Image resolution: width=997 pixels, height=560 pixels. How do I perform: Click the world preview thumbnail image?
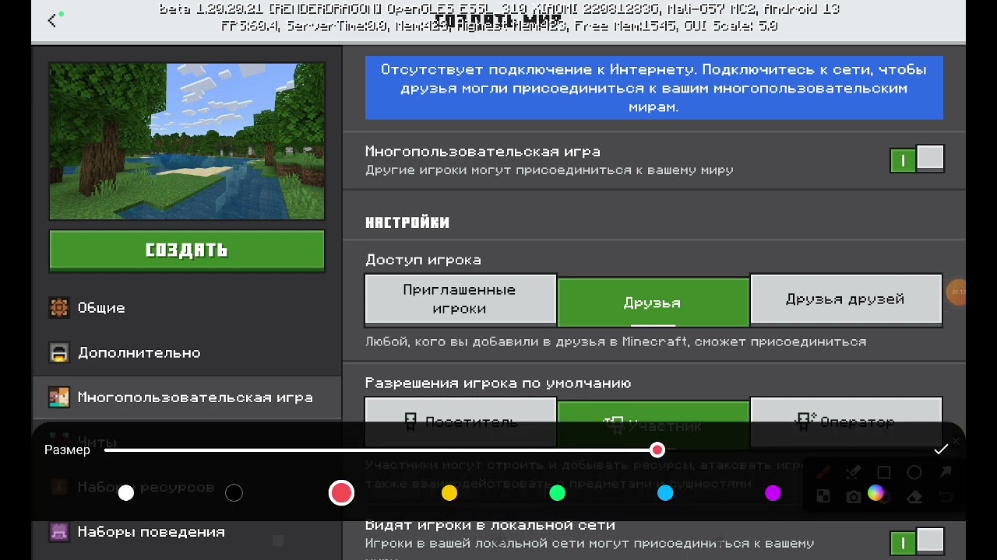187,142
